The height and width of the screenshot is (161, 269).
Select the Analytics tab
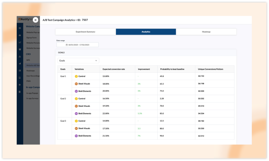pyautogui.click(x=146, y=32)
